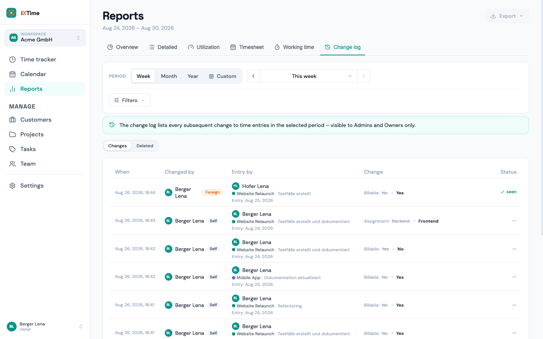Click Hofer Lena HL avatar
543x339 pixels.
point(236,186)
